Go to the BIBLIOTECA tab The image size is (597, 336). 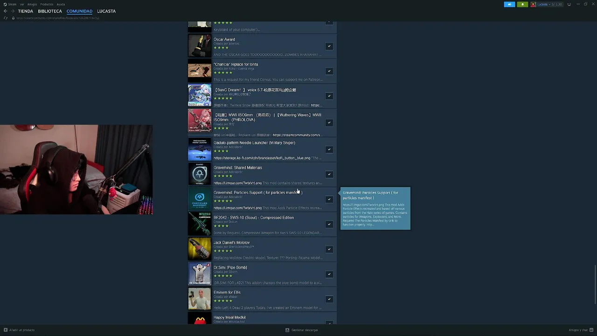click(50, 11)
